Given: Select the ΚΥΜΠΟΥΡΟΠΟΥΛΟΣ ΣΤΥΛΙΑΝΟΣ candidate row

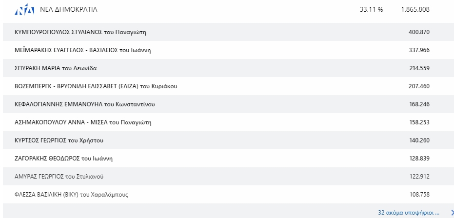Looking at the screenshot, I should 81,32.
